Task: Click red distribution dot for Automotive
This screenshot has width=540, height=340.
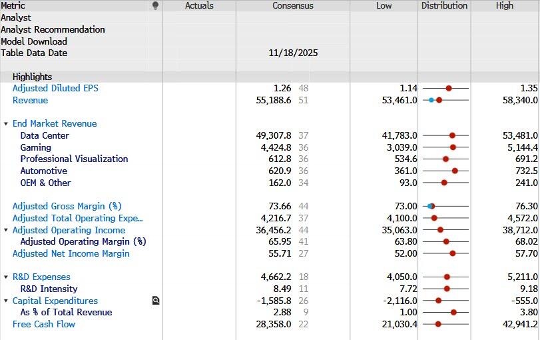Action: [455, 171]
